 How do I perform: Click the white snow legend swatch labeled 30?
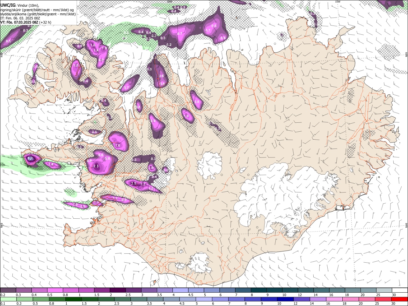[399, 290]
